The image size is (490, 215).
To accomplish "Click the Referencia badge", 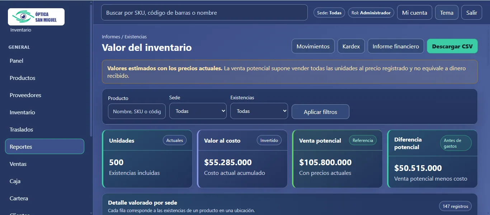I will pos(363,140).
